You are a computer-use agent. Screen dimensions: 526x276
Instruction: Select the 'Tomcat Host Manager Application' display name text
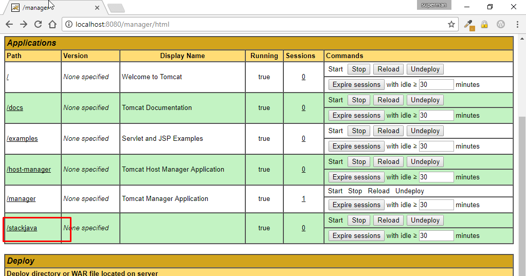tap(173, 170)
